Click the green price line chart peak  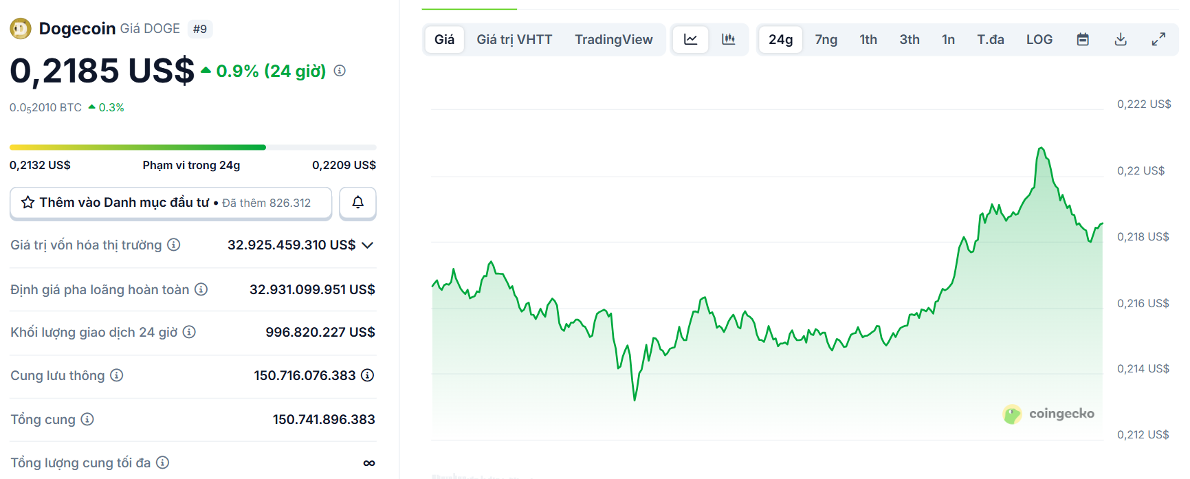[x=1042, y=148]
